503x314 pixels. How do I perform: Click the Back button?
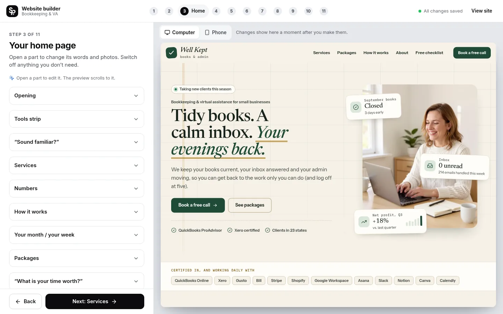(25, 301)
